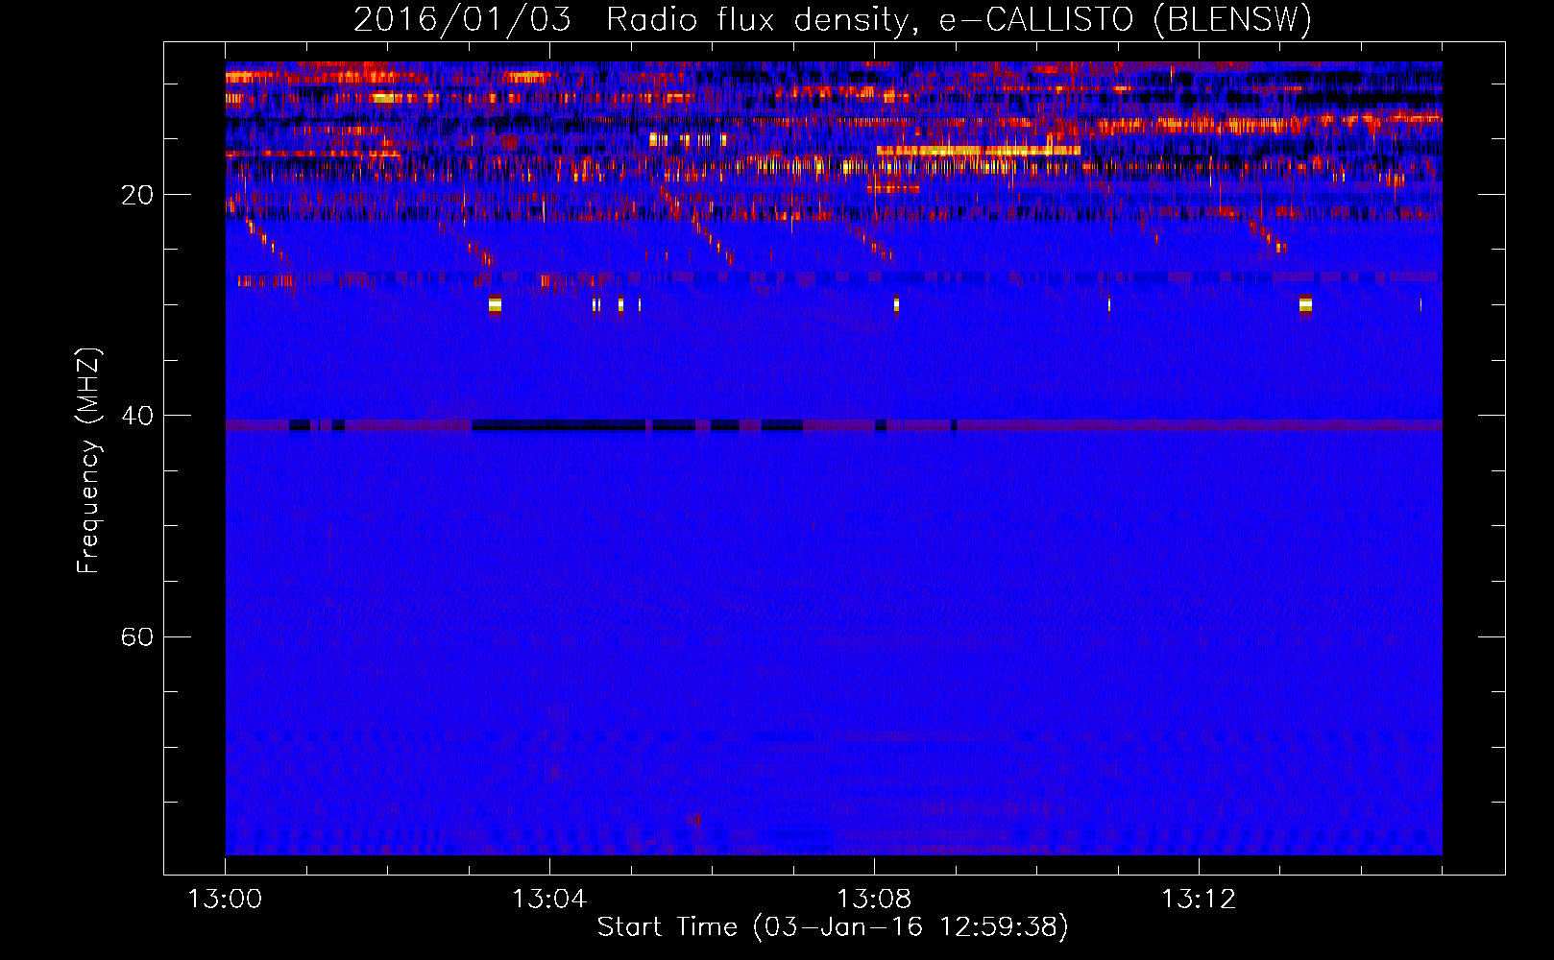Click the 13:04 time tick label
Image resolution: width=1554 pixels, height=960 pixels.
click(x=549, y=900)
